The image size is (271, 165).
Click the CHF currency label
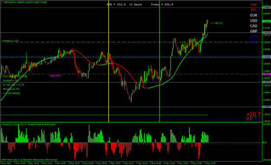point(254,5)
